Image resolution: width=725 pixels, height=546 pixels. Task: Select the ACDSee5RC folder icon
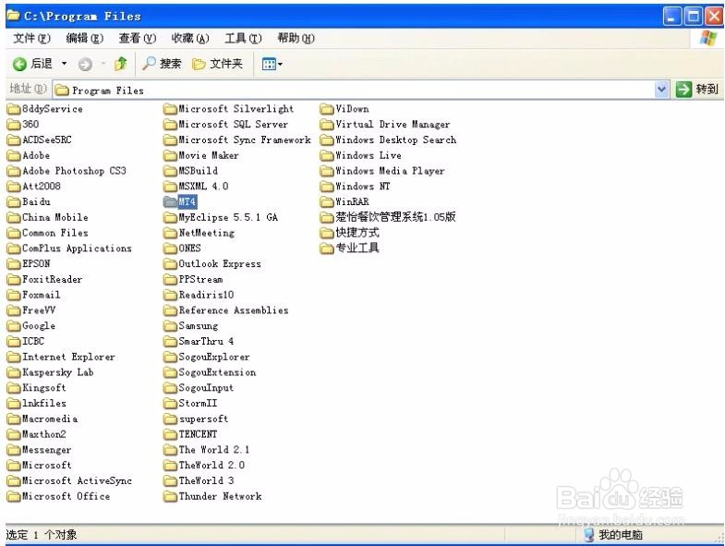point(14,140)
